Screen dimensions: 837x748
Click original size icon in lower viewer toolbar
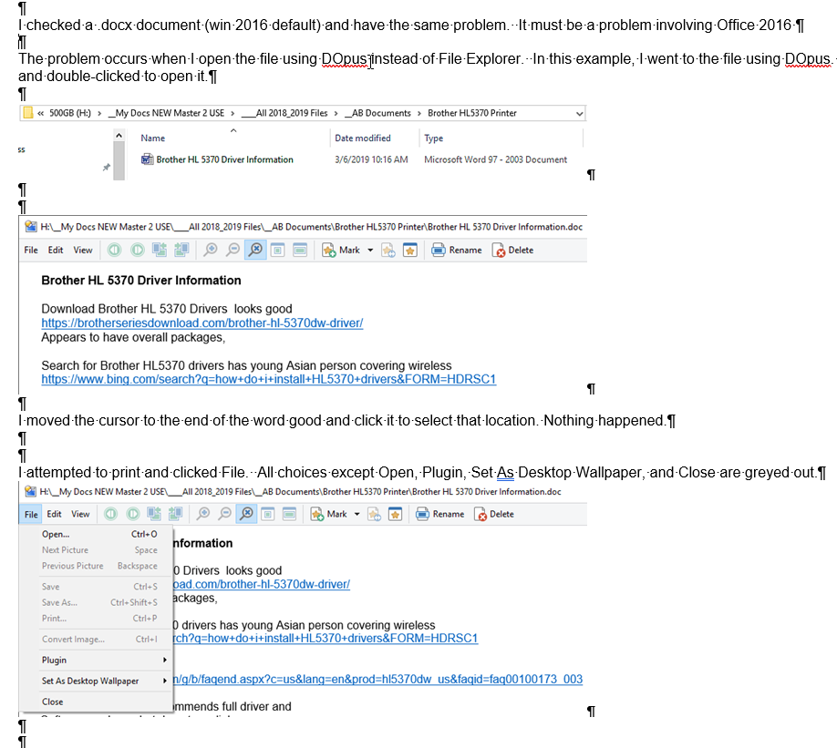tap(268, 514)
